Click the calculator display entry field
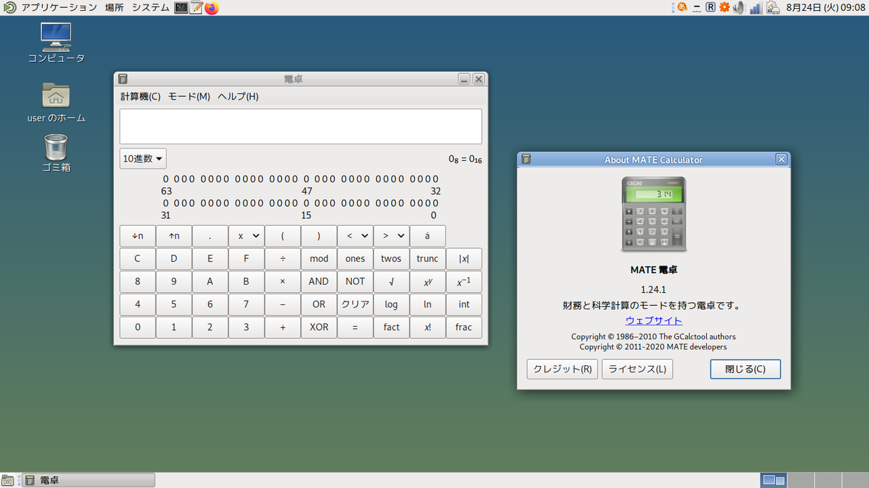This screenshot has width=869, height=488. pos(301,127)
